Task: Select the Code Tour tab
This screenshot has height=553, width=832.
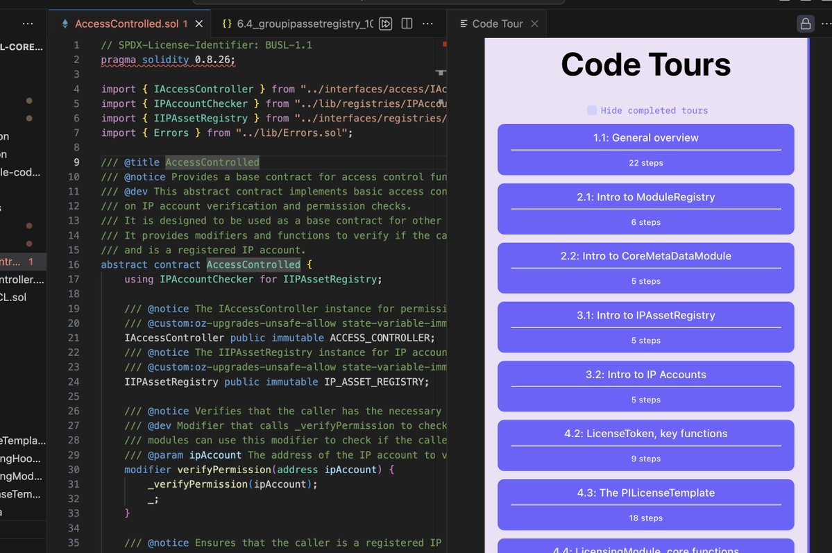Action: tap(497, 24)
